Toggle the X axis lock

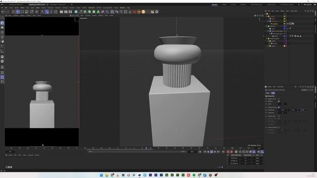point(42,12)
